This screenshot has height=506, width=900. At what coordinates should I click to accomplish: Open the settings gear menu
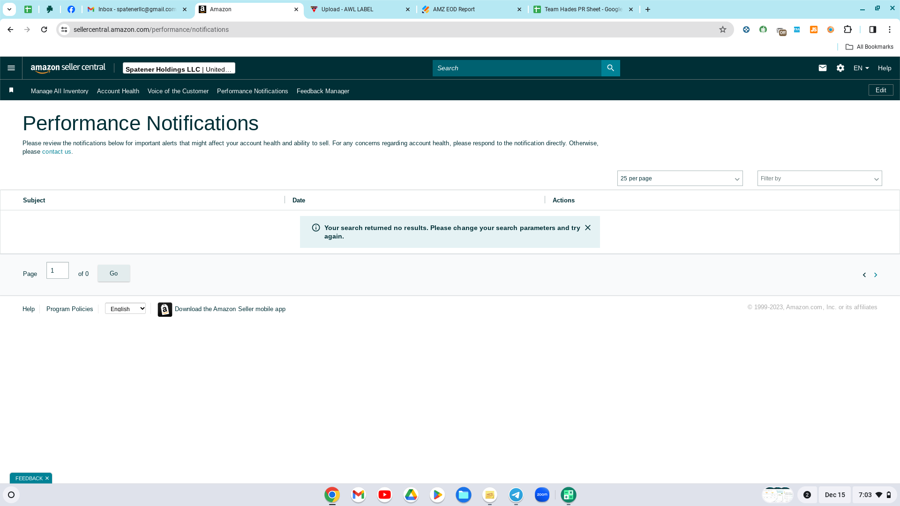coord(840,68)
